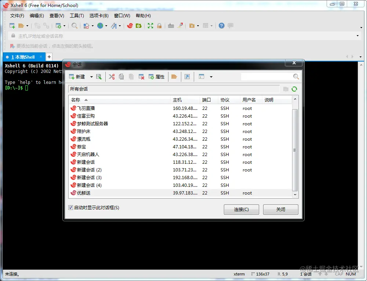Viewport: 367px width, 281px height.
Task: Open the tab list dropdown arrow at right
Action: pyautogui.click(x=360, y=57)
